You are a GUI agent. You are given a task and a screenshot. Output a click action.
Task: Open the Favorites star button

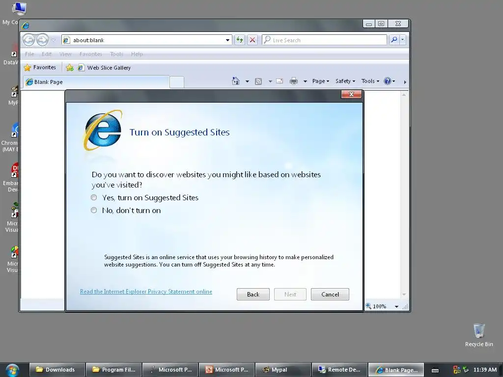pos(40,67)
